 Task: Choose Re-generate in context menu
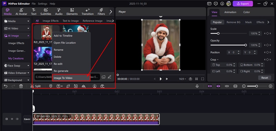pyautogui.click(x=71, y=71)
